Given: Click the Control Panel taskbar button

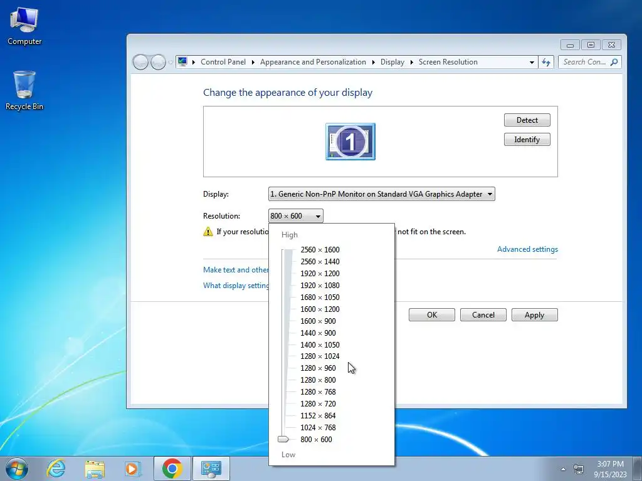Looking at the screenshot, I should pos(211,468).
